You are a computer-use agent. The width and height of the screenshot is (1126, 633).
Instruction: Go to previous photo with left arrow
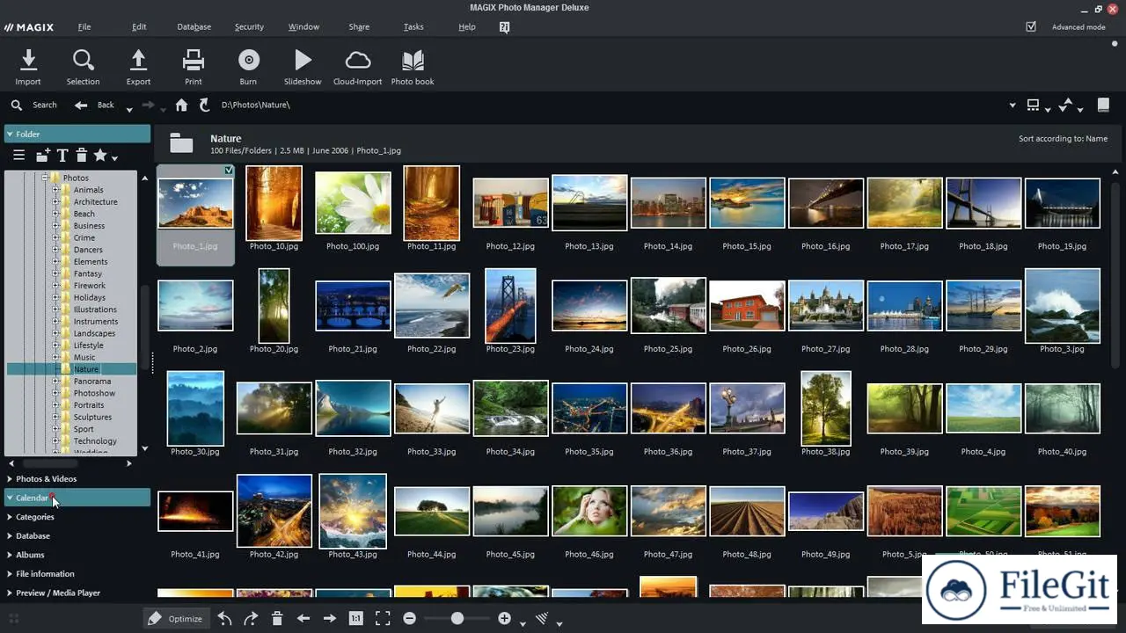pyautogui.click(x=303, y=619)
